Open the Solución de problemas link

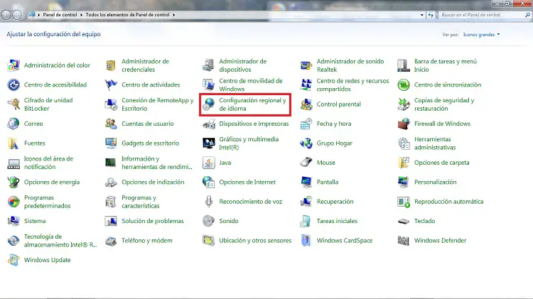(x=152, y=221)
